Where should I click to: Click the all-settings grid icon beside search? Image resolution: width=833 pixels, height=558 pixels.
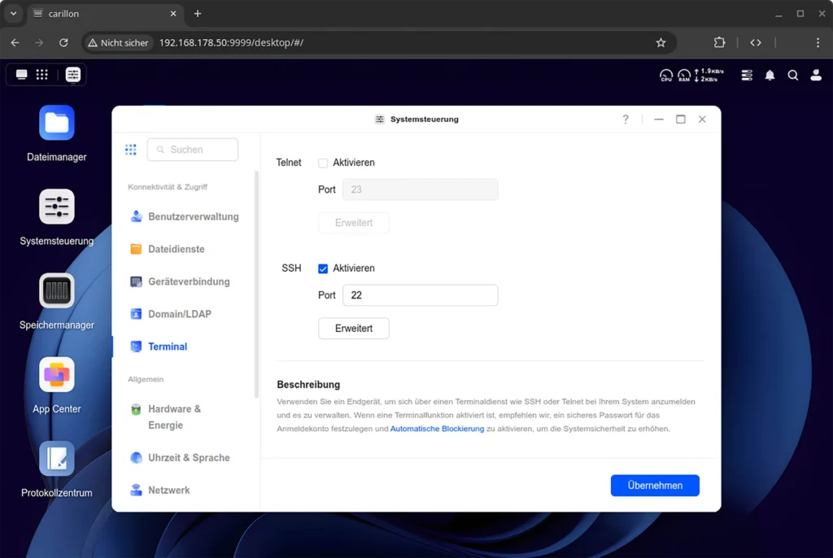click(x=130, y=150)
